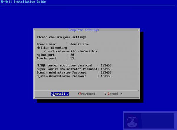
Task: Click the System Adminstrator Password label
Action: coord(61,76)
